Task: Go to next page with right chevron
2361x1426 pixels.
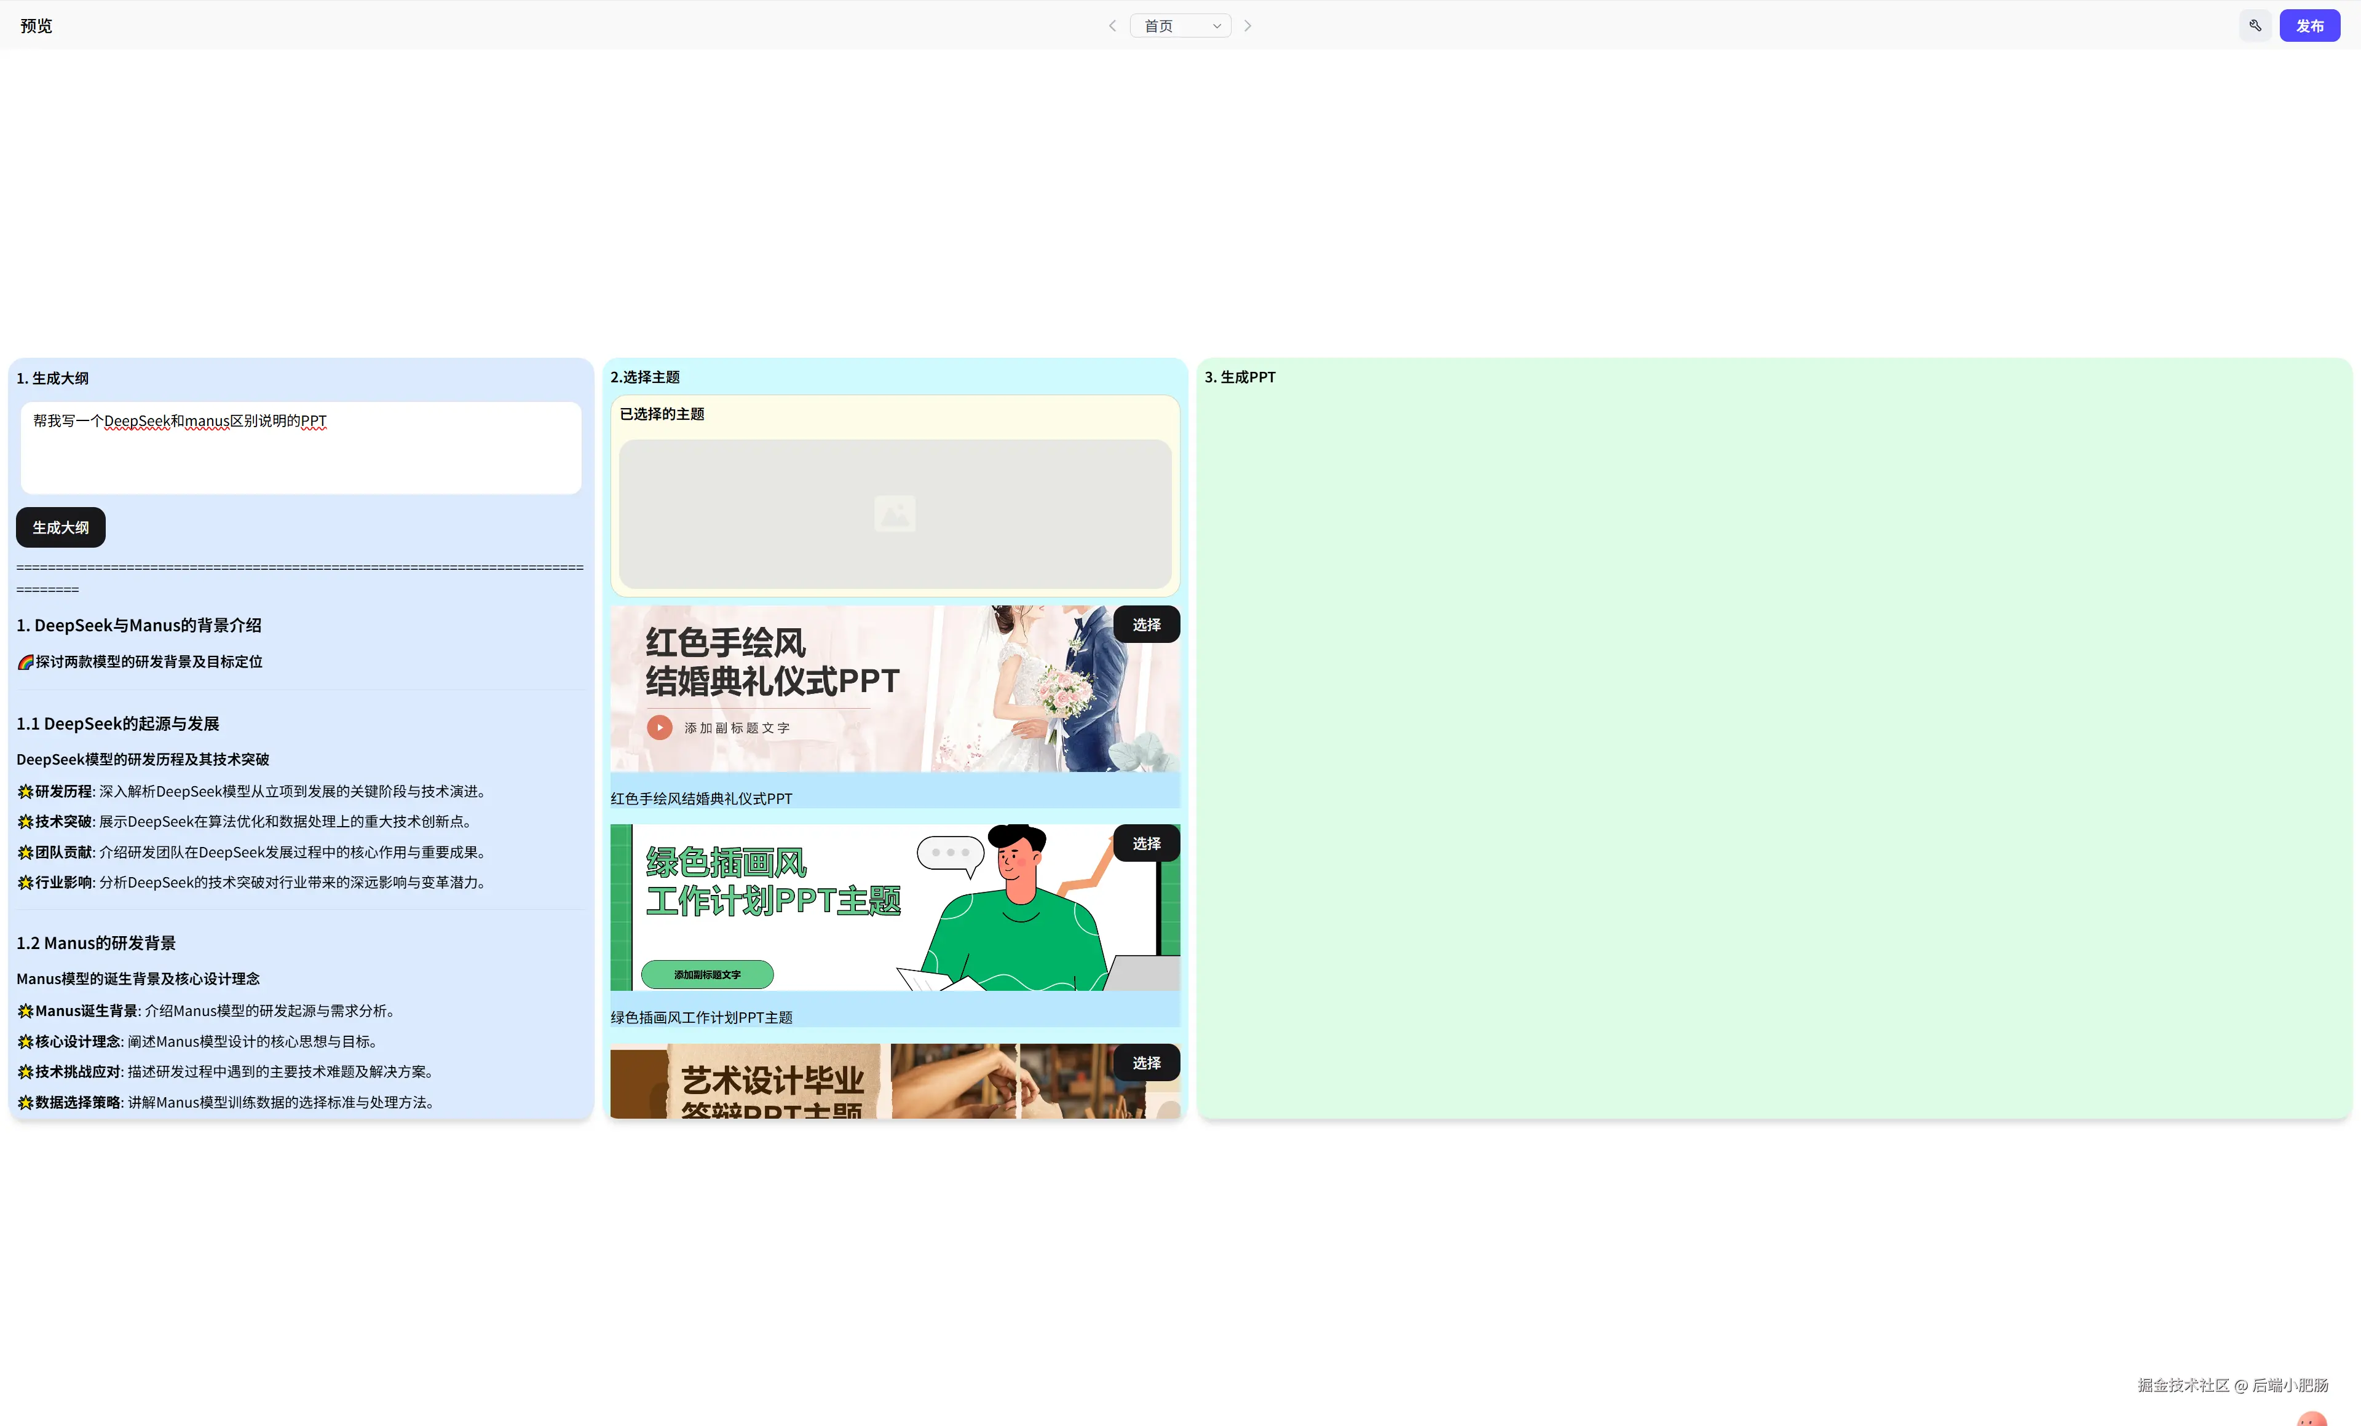Action: pos(1248,26)
